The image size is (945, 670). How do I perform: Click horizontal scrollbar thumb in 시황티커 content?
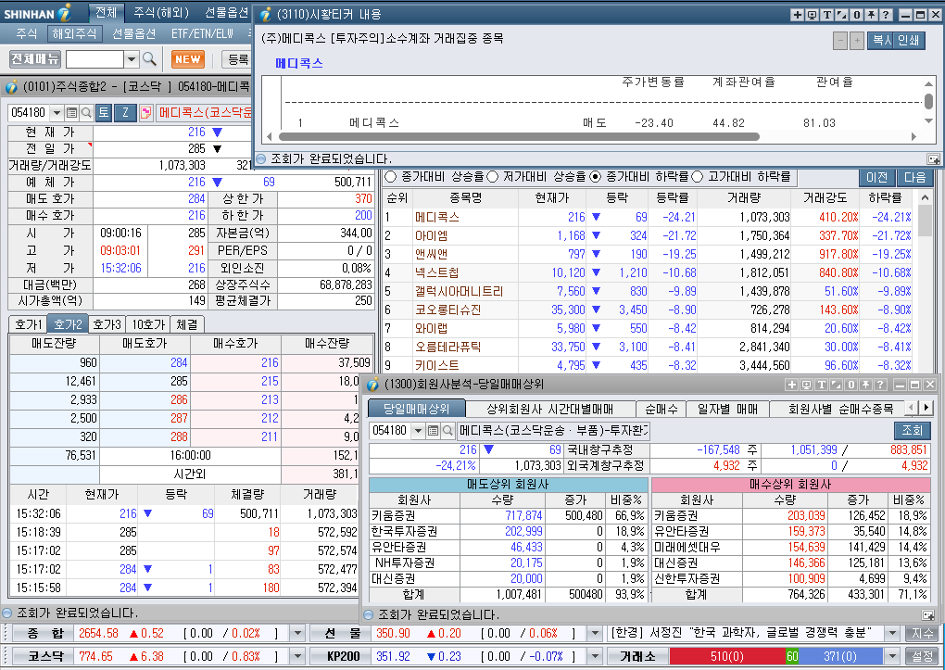pyautogui.click(x=518, y=136)
